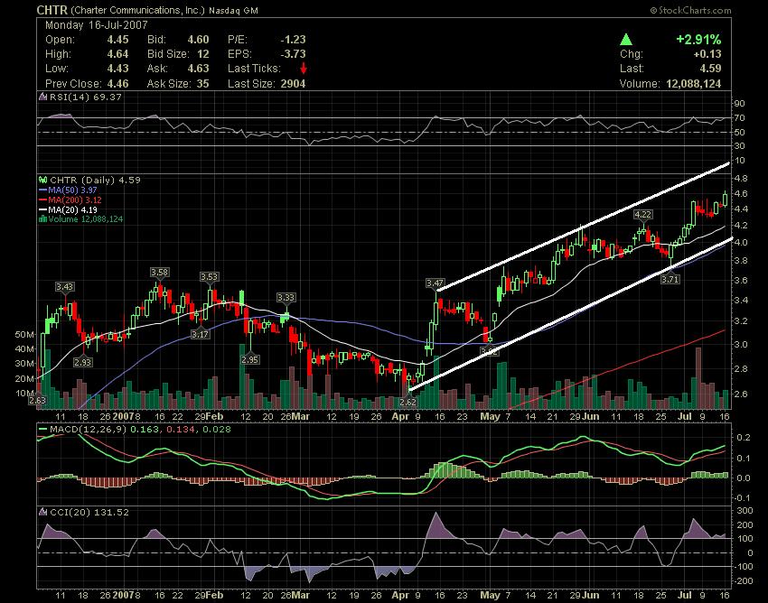768x603 pixels.
Task: Click the 50M volume axis label
Action: 24,335
